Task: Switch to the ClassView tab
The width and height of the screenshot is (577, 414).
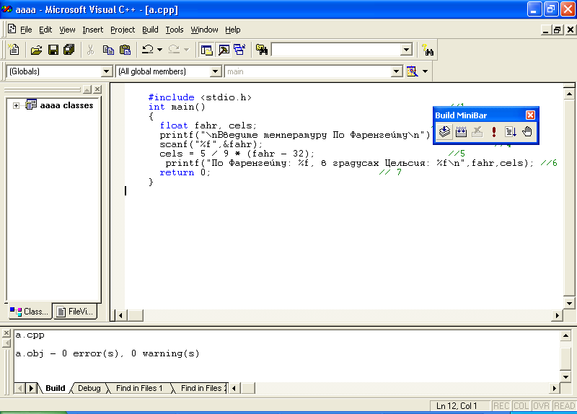Action: tap(29, 312)
